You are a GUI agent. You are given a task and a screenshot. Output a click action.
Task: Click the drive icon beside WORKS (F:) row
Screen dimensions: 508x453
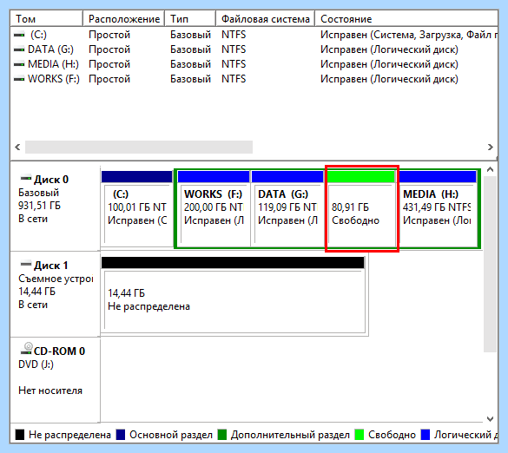[19, 79]
